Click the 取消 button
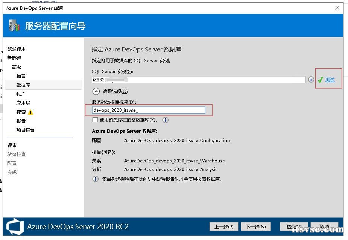The width and height of the screenshot is (348, 240). 324,227
